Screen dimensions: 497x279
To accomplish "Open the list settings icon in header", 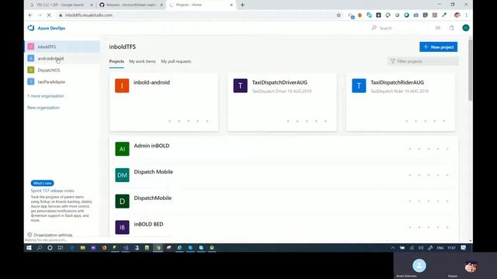I will point(438,28).
